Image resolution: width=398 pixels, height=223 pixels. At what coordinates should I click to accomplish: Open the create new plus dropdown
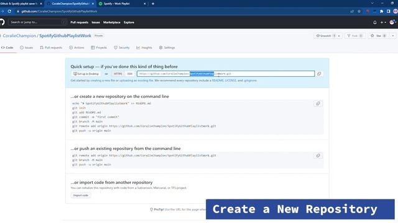383,22
